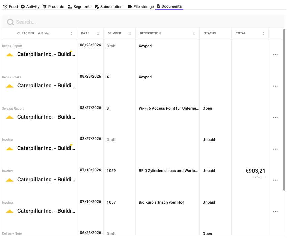Open more options for Invoice 1057 row
The height and width of the screenshot is (239, 290).
[275, 211]
